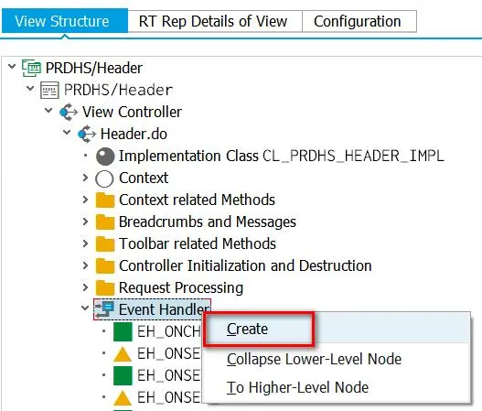Image resolution: width=482 pixels, height=411 pixels.
Task: Click the Context circle icon
Action: click(104, 178)
